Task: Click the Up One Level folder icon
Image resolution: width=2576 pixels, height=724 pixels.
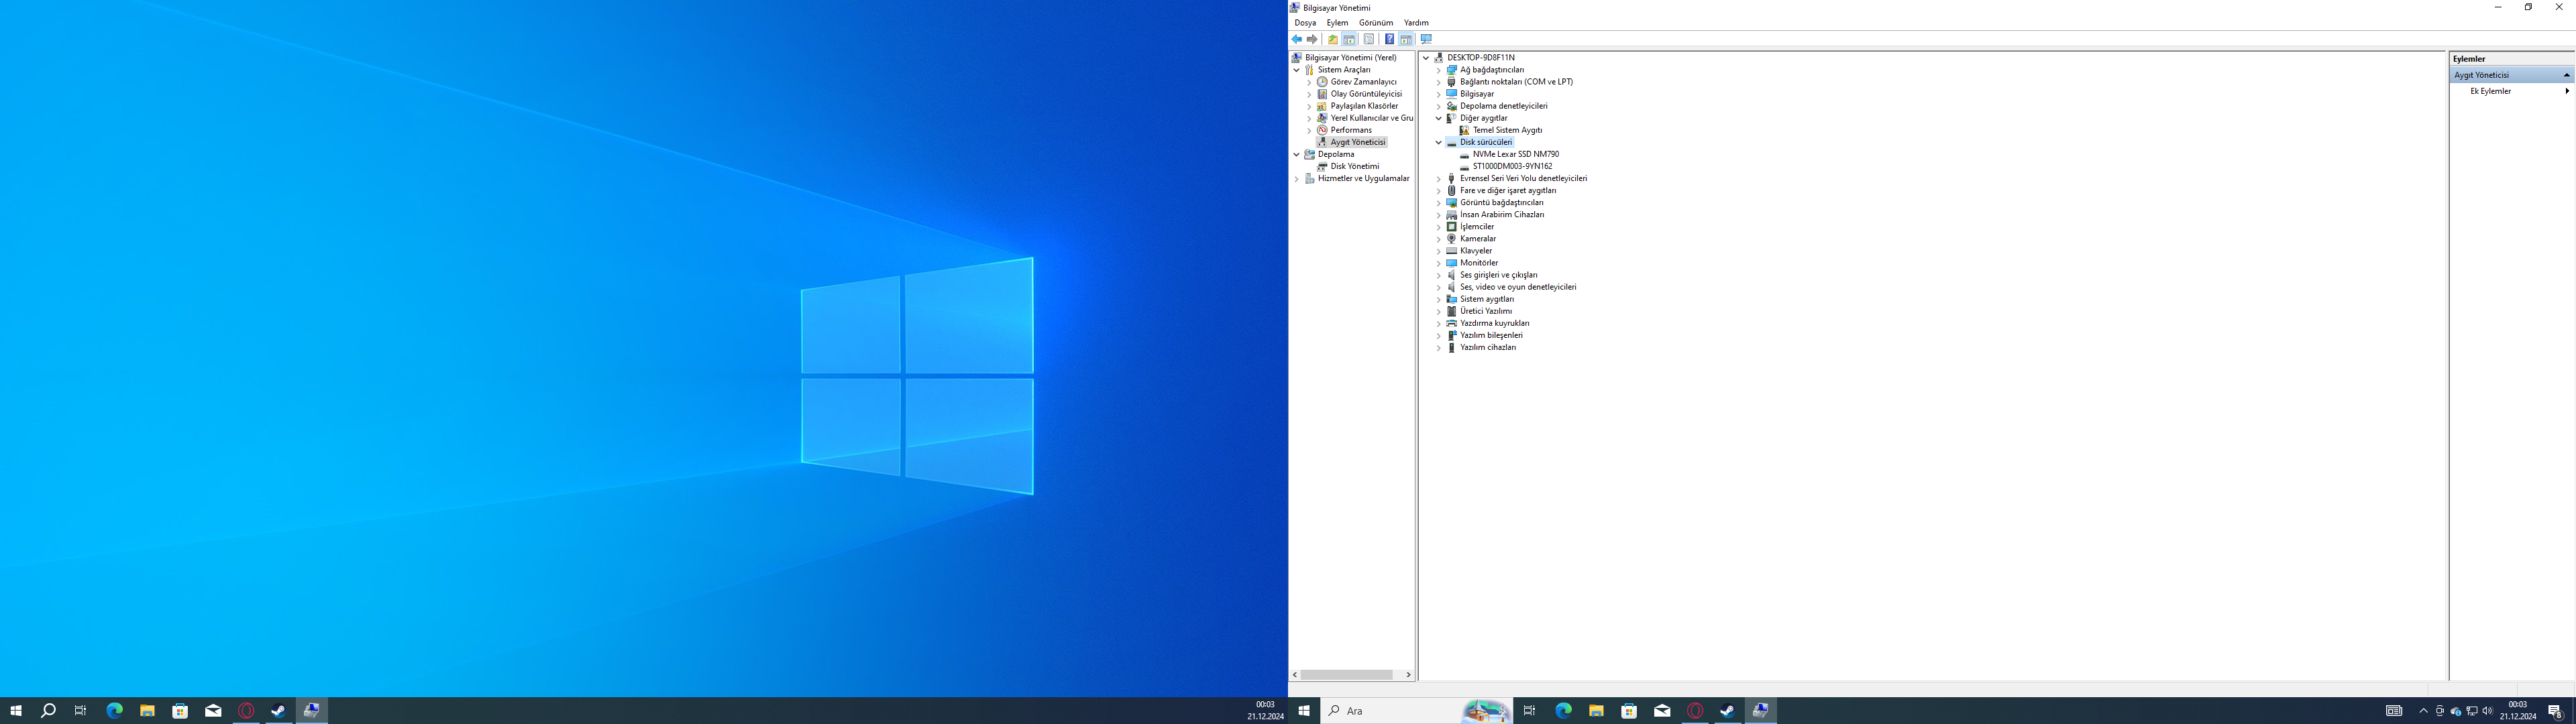Action: pos(1332,39)
